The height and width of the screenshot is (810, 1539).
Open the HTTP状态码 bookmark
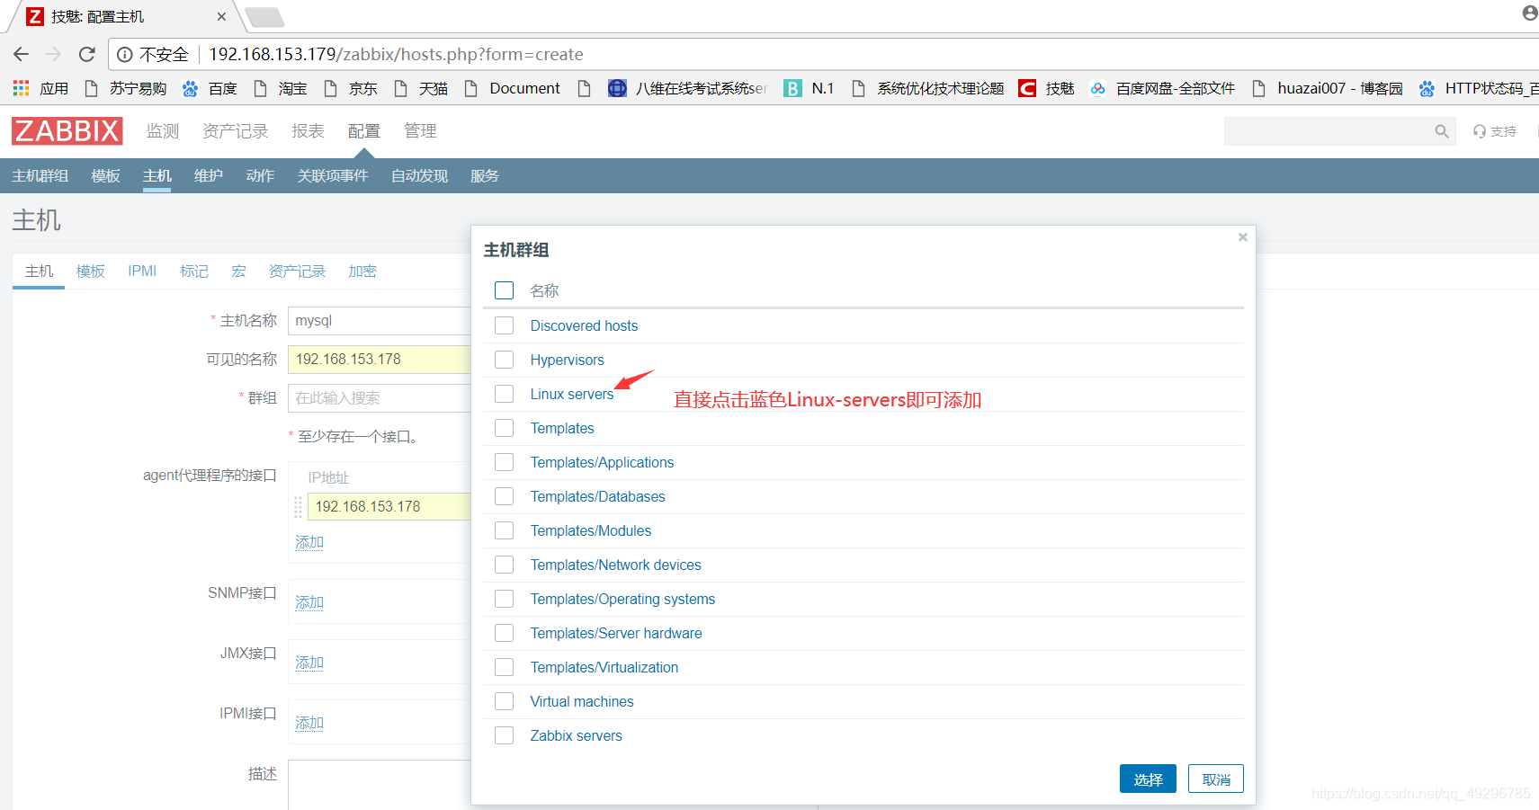coord(1479,88)
